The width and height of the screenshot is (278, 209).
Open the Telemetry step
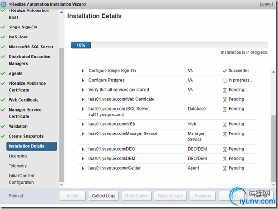18,166
